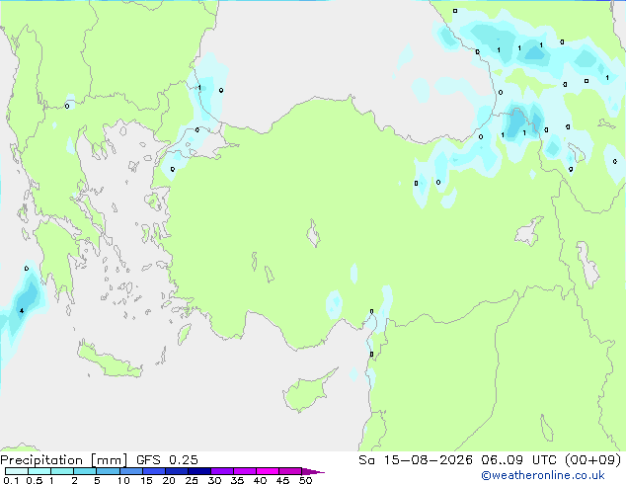Click the 30–35 mm purple legend swatch
The width and height of the screenshot is (626, 484).
pos(222,471)
